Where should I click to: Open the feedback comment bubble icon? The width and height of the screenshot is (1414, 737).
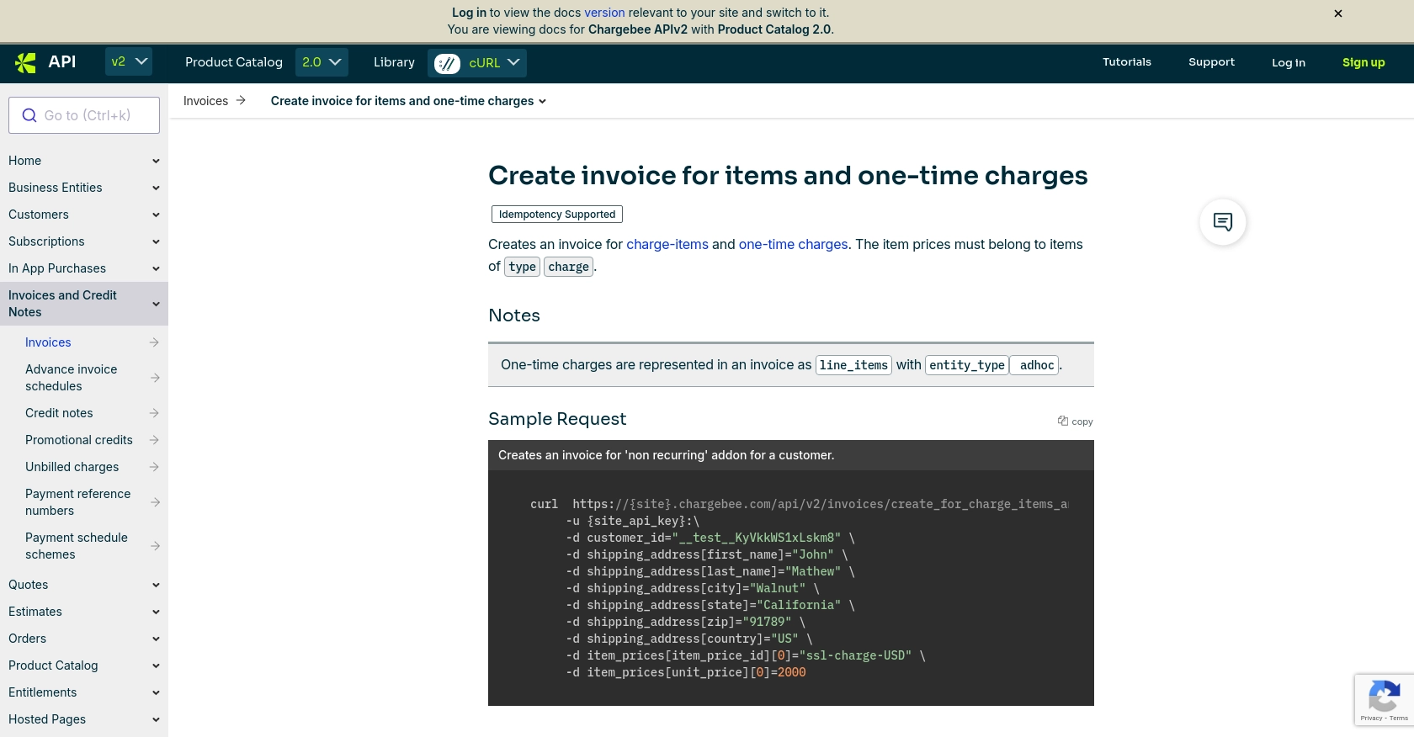tap(1223, 222)
